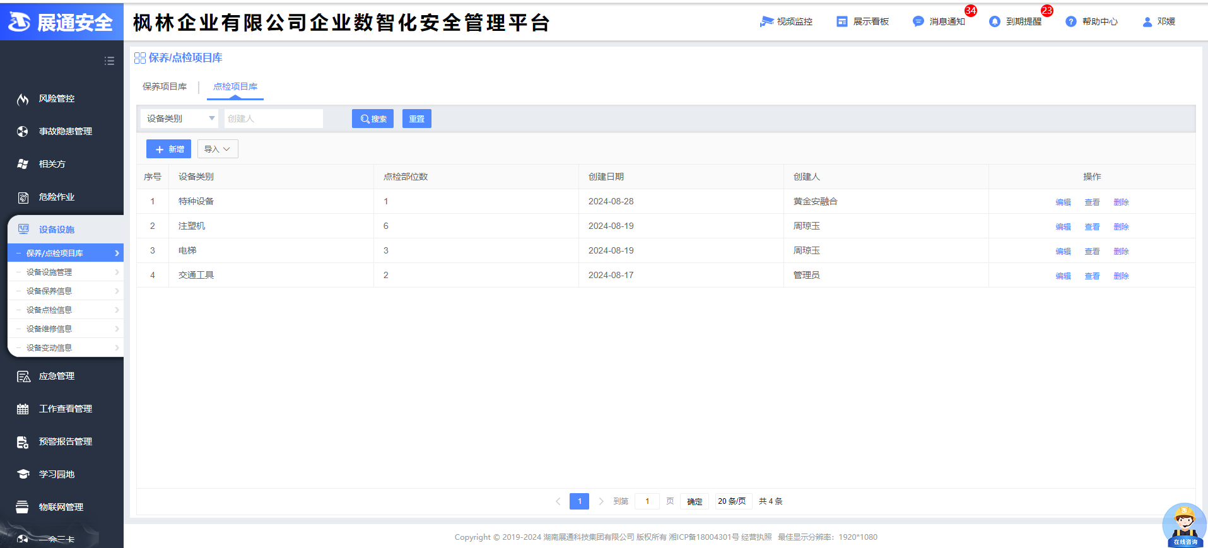Open the 视频监控 video monitoring icon
The image size is (1208, 548).
(766, 21)
